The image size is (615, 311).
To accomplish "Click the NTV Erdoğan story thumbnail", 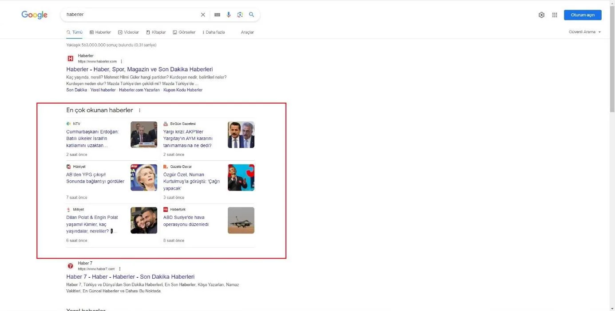I will click(144, 135).
